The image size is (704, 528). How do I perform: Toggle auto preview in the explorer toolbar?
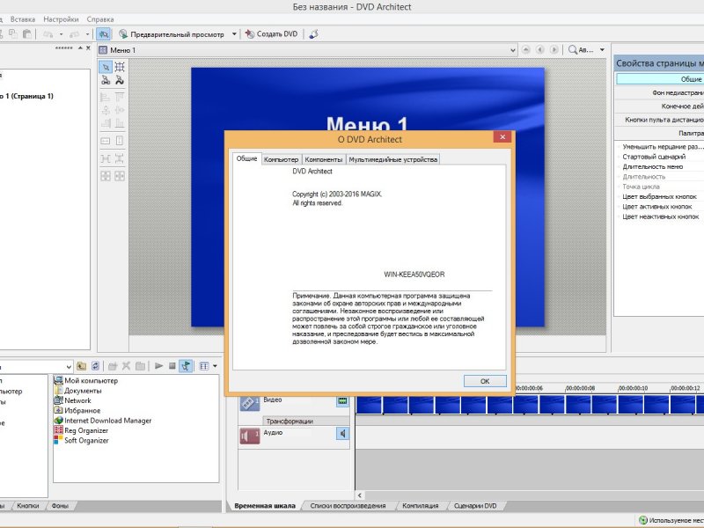tap(186, 366)
